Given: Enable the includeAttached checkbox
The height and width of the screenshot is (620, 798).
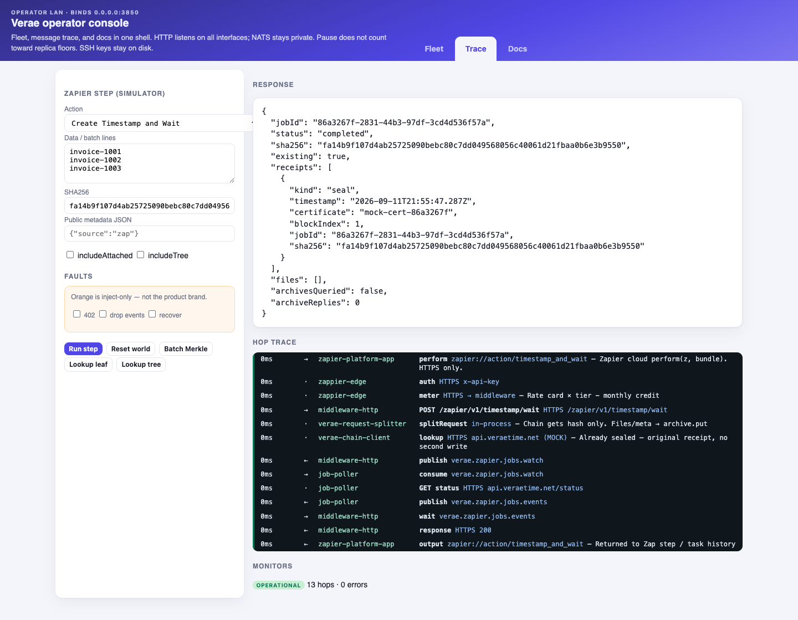Looking at the screenshot, I should click(x=70, y=255).
